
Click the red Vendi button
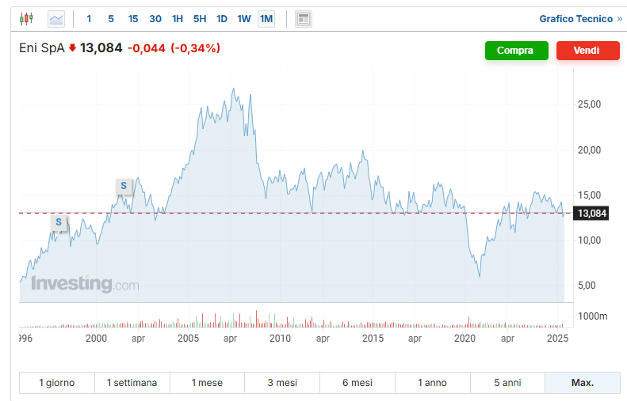pyautogui.click(x=588, y=51)
